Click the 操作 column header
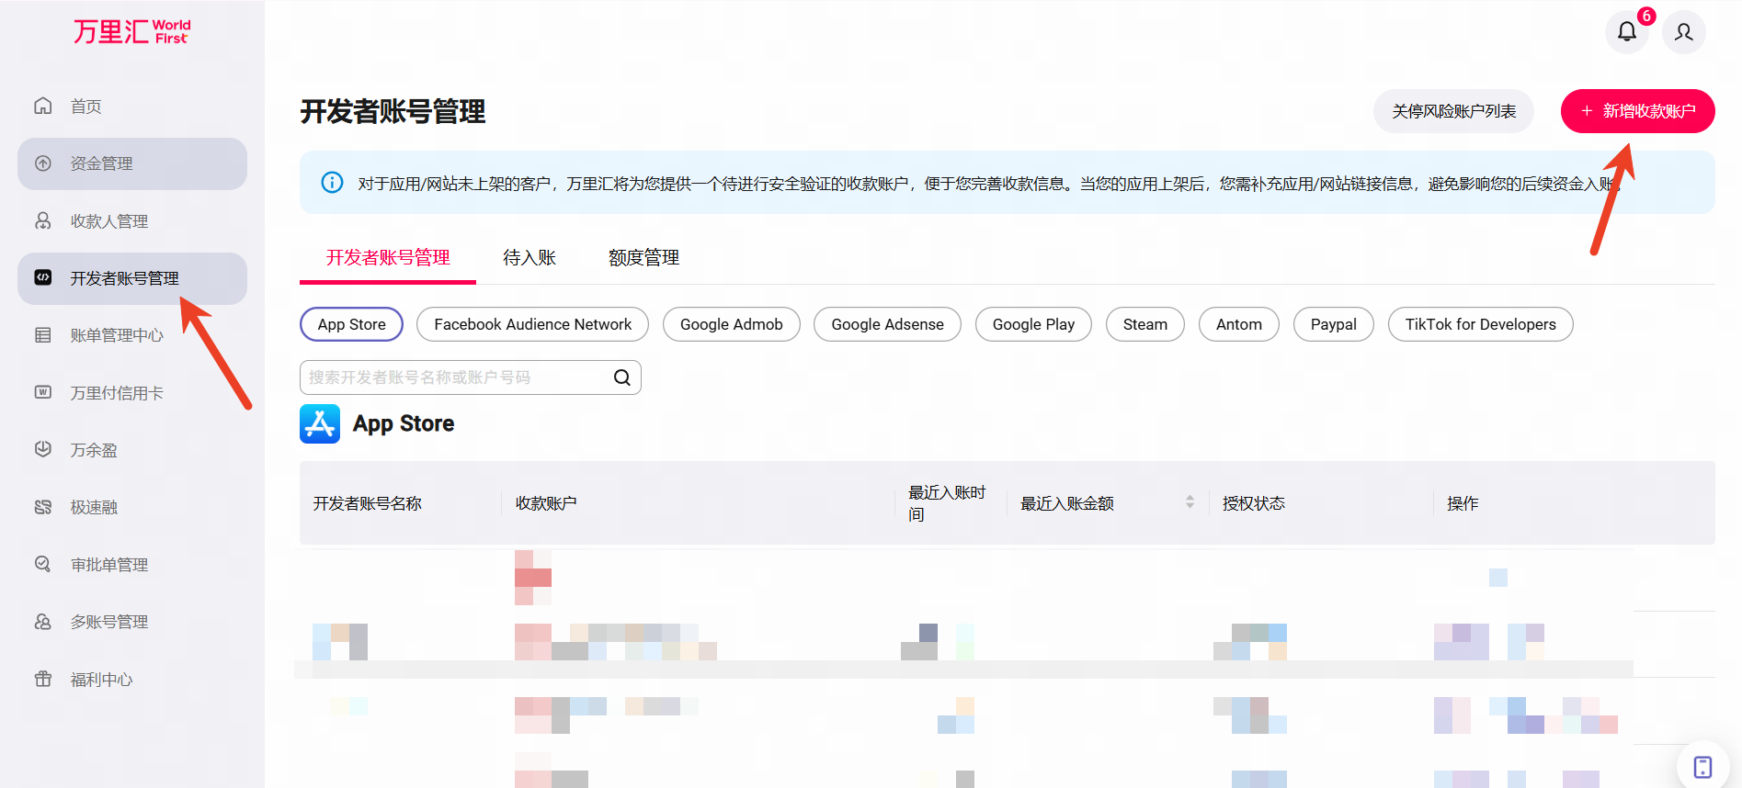Image resolution: width=1742 pixels, height=788 pixels. tap(1463, 503)
